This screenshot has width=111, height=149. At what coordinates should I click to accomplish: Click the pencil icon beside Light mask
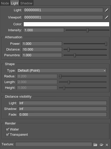pos(107,10)
